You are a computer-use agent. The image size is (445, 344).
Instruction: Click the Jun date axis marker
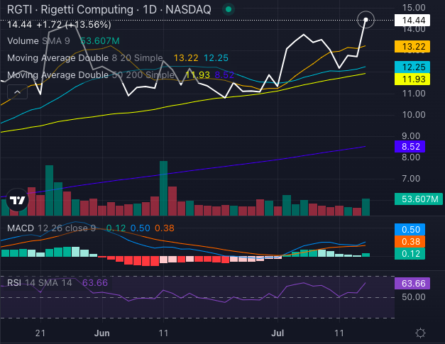[x=102, y=333]
